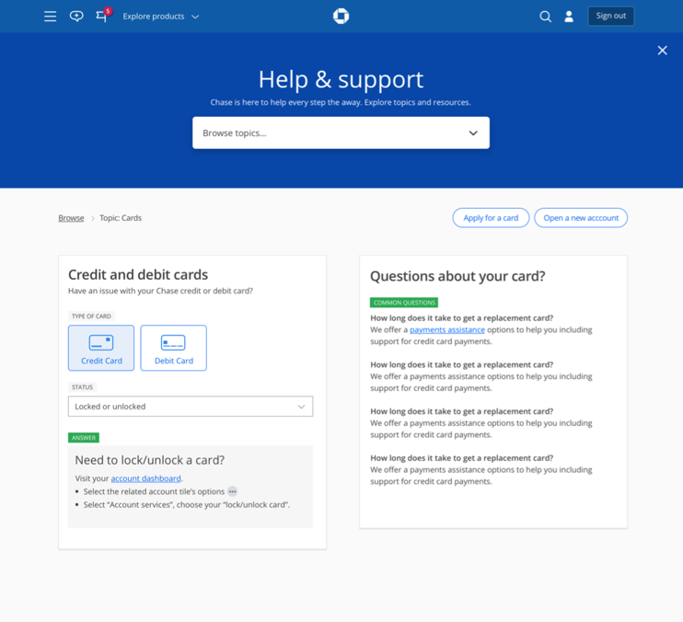Follow the account dashboard link
The image size is (683, 622).
point(145,478)
